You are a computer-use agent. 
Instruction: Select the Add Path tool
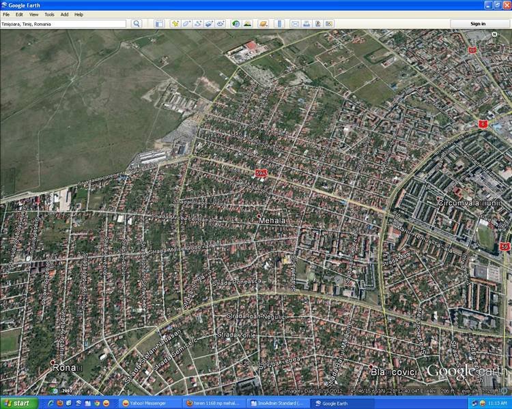pyautogui.click(x=198, y=23)
